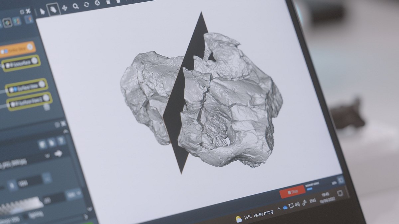This screenshot has height=224, width=399.
Task: Open the taskbar notification center icon
Action: pyautogui.click(x=340, y=193)
